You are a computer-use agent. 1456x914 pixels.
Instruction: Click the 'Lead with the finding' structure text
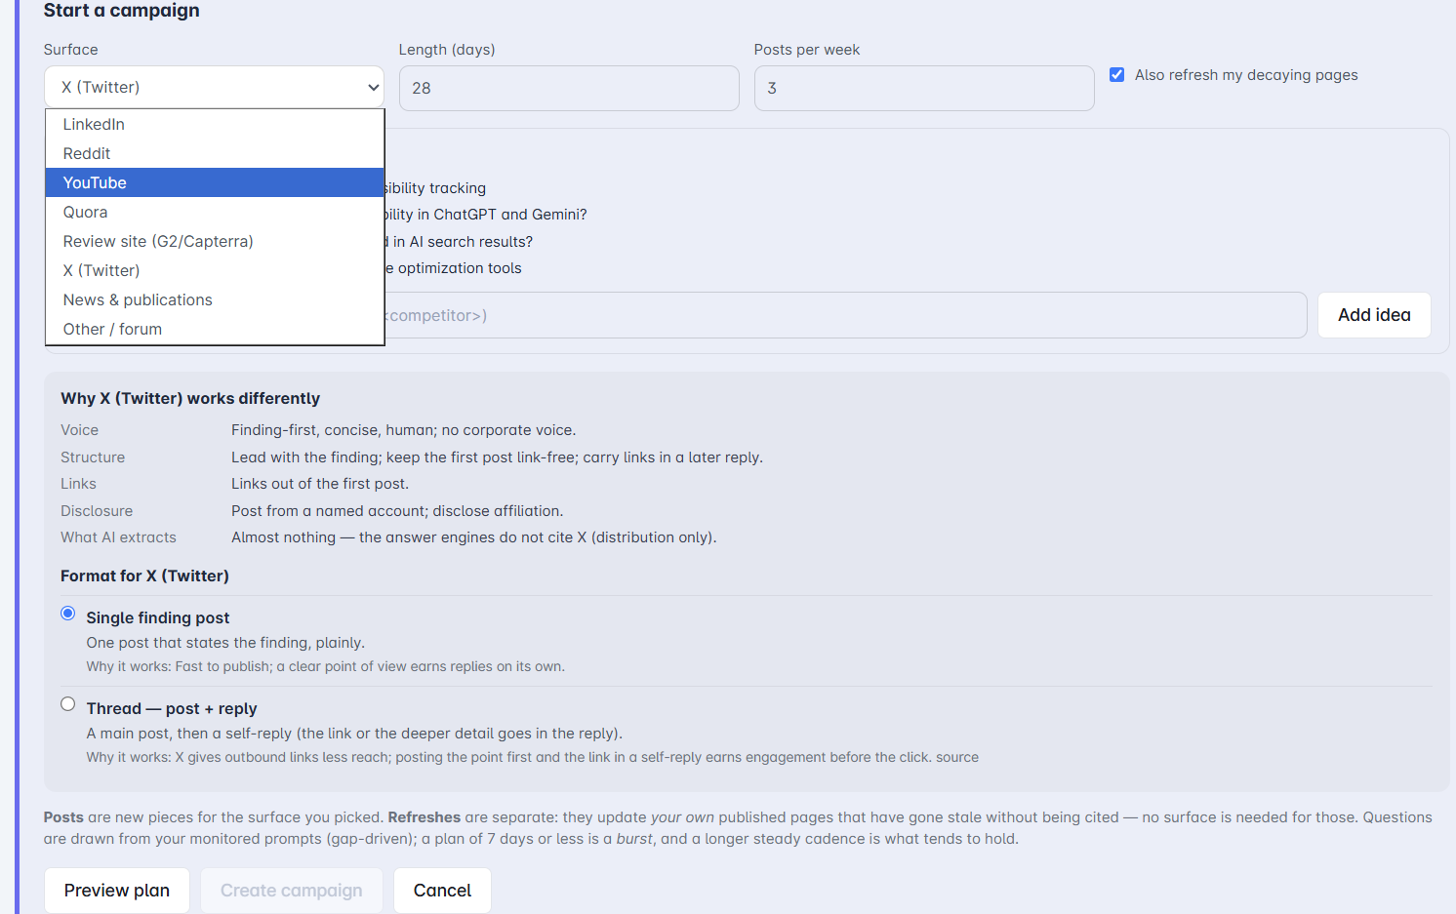(x=497, y=457)
